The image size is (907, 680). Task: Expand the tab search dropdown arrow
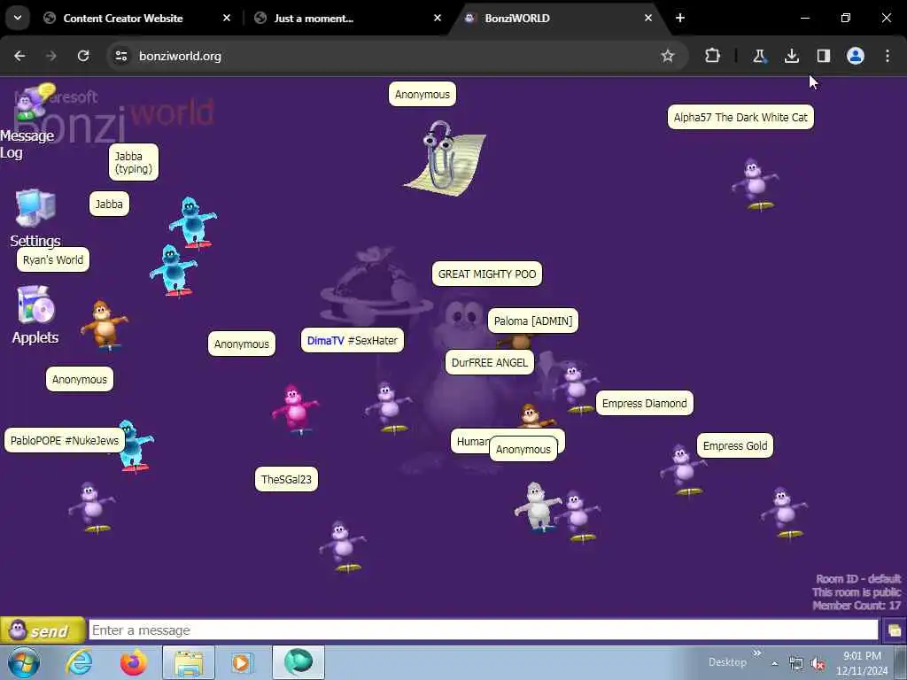[x=18, y=18]
